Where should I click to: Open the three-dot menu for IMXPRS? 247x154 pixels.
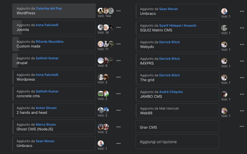tap(242, 61)
